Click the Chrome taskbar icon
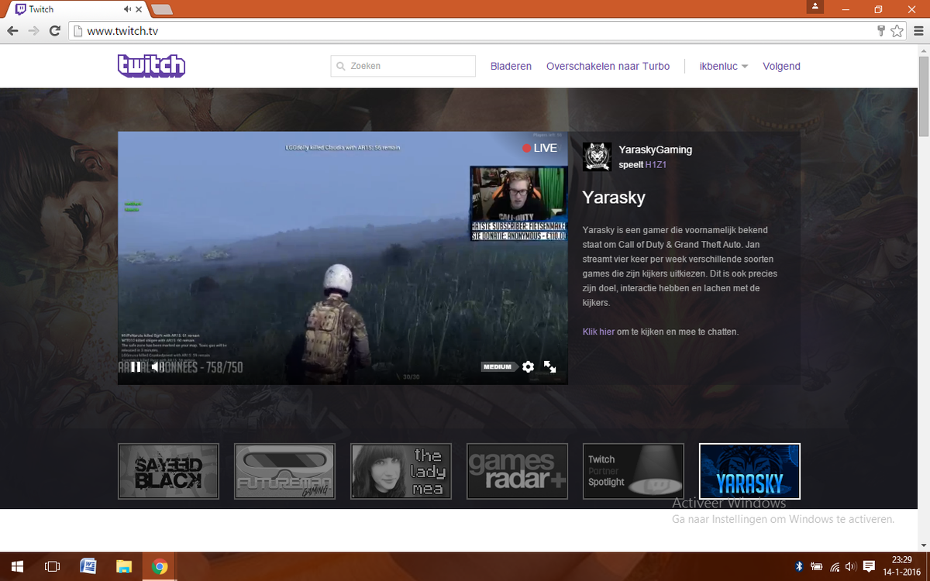 pyautogui.click(x=160, y=567)
